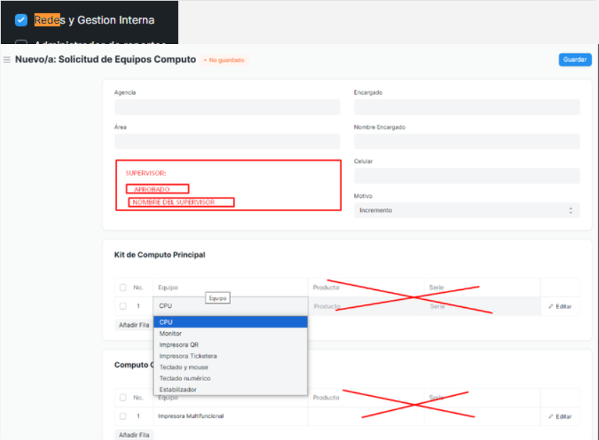Choose Estabilizador option

click(230, 389)
